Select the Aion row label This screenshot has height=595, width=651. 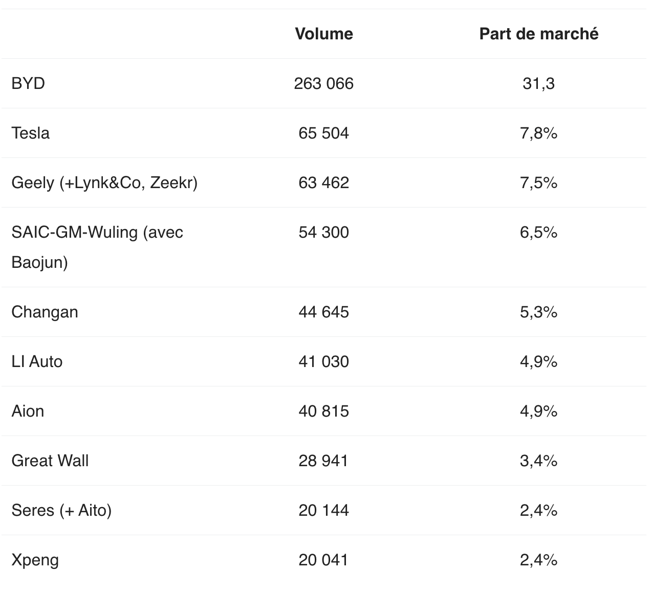[28, 411]
